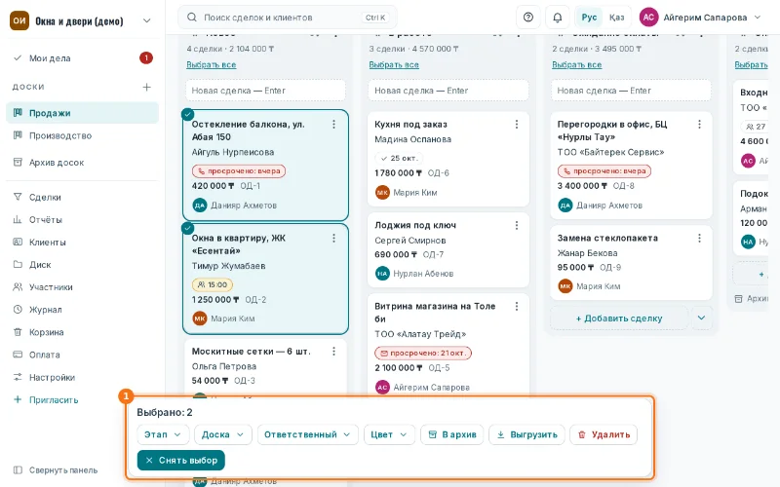Click Выбрать все under 3 сделки column
Viewport: 780px width, 487px height.
click(x=394, y=64)
